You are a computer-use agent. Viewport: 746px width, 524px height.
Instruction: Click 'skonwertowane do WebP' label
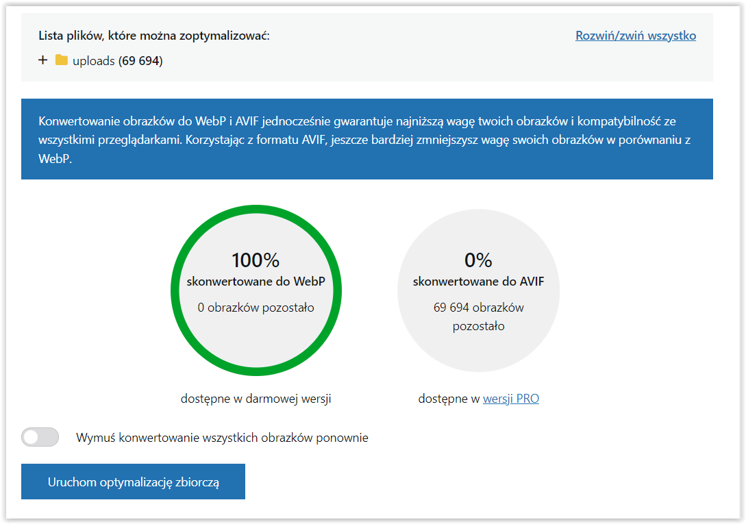[256, 282]
